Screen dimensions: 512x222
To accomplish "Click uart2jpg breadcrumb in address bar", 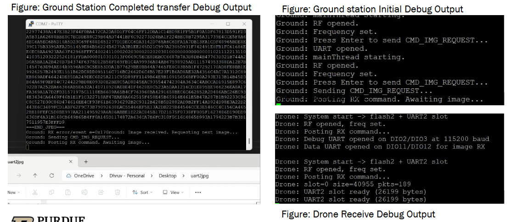I will [x=199, y=176].
